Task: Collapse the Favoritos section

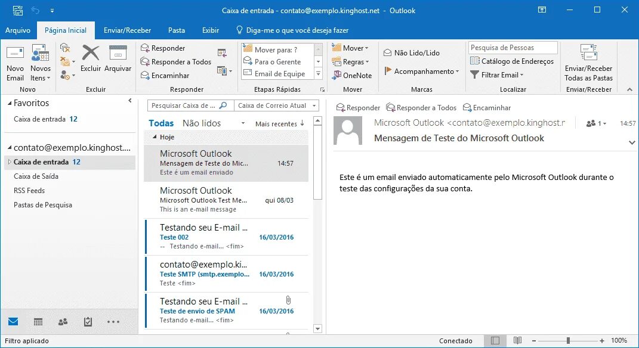Action: [10, 103]
